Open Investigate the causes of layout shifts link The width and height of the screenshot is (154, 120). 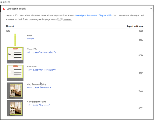coord(94,15)
